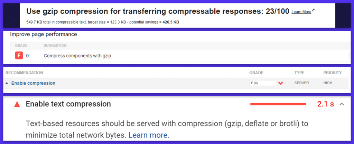Open the top Learn More link
This screenshot has height=144, width=354.
point(301,12)
